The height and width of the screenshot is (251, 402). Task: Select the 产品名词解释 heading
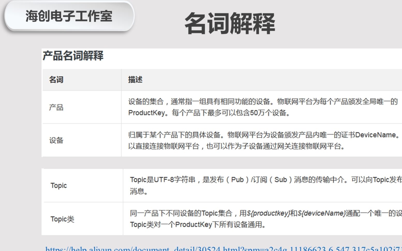coord(73,56)
